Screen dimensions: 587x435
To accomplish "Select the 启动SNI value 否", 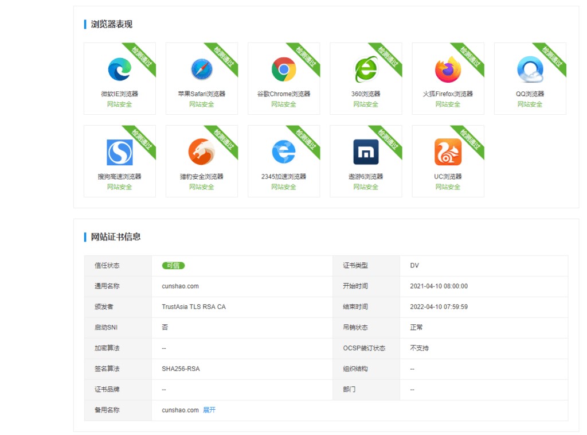I will click(x=165, y=327).
